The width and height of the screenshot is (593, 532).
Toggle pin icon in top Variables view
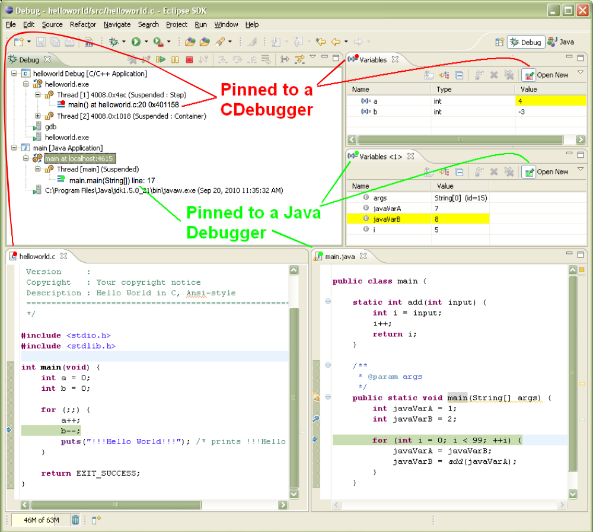point(529,75)
